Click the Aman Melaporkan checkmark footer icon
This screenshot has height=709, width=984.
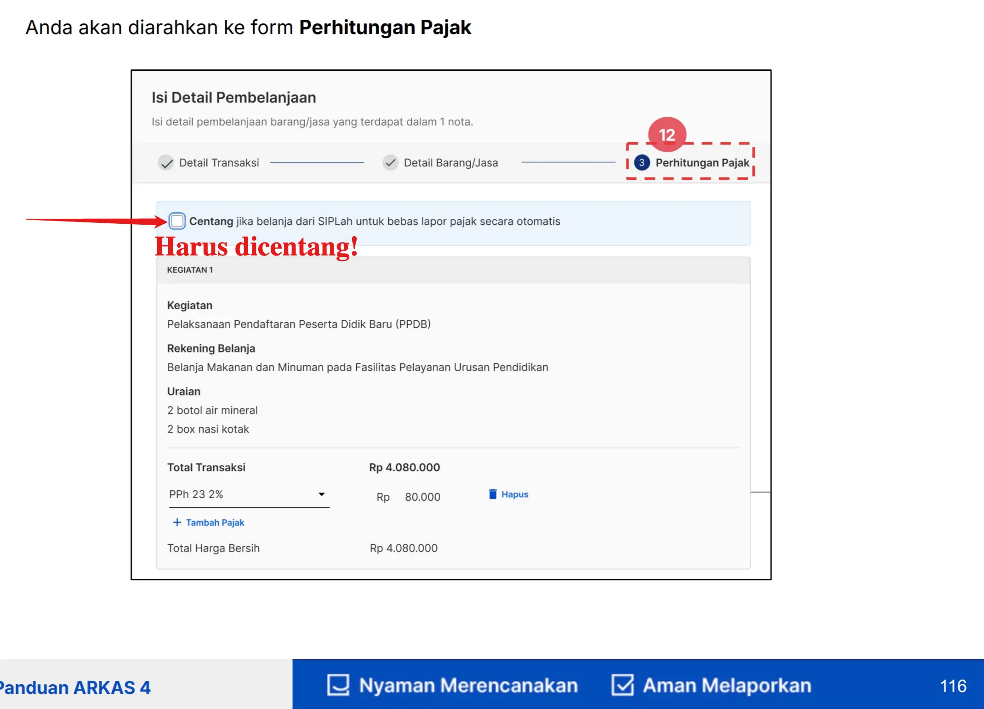pyautogui.click(x=623, y=685)
